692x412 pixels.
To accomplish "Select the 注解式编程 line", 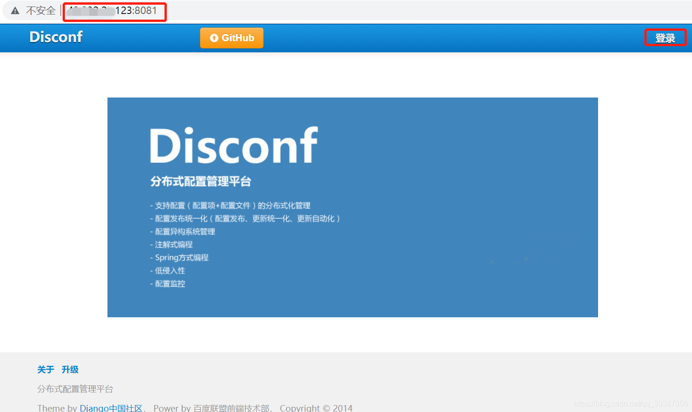I will pos(171,244).
